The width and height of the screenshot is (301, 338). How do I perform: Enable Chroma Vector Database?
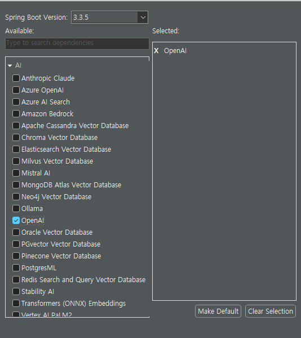pyautogui.click(x=16, y=138)
